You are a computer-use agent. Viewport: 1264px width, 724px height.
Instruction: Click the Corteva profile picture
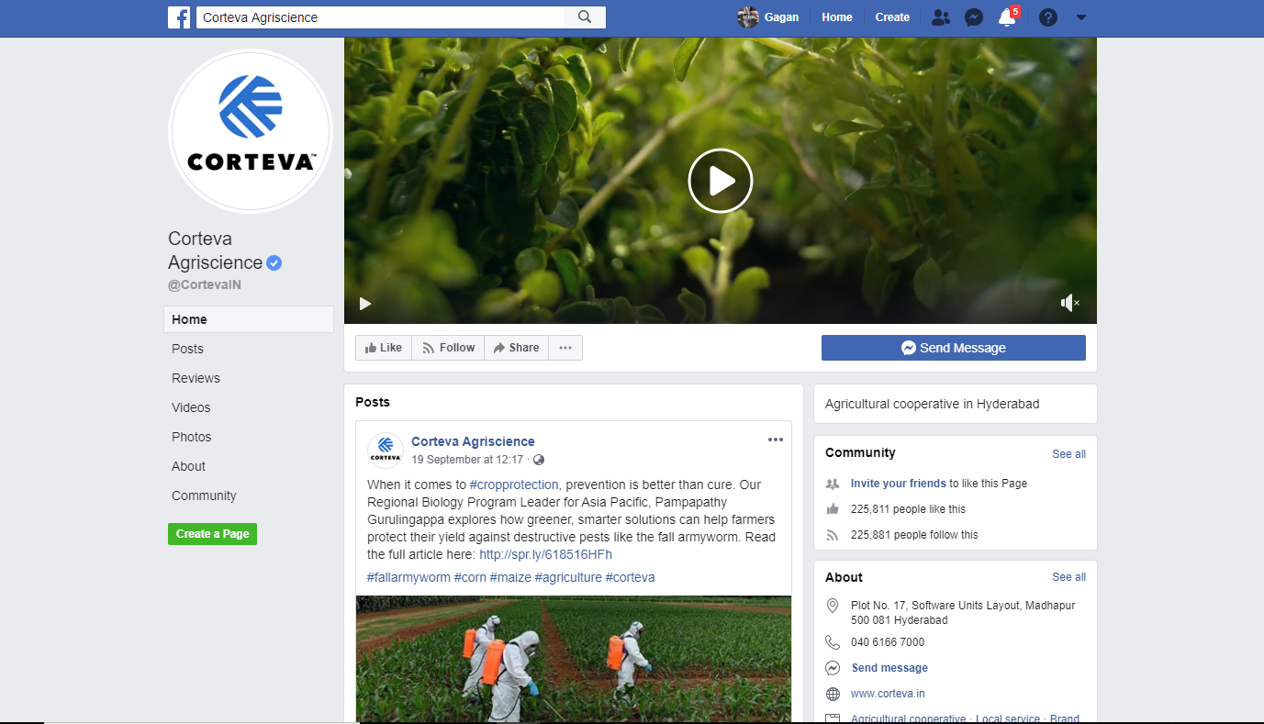coord(251,131)
